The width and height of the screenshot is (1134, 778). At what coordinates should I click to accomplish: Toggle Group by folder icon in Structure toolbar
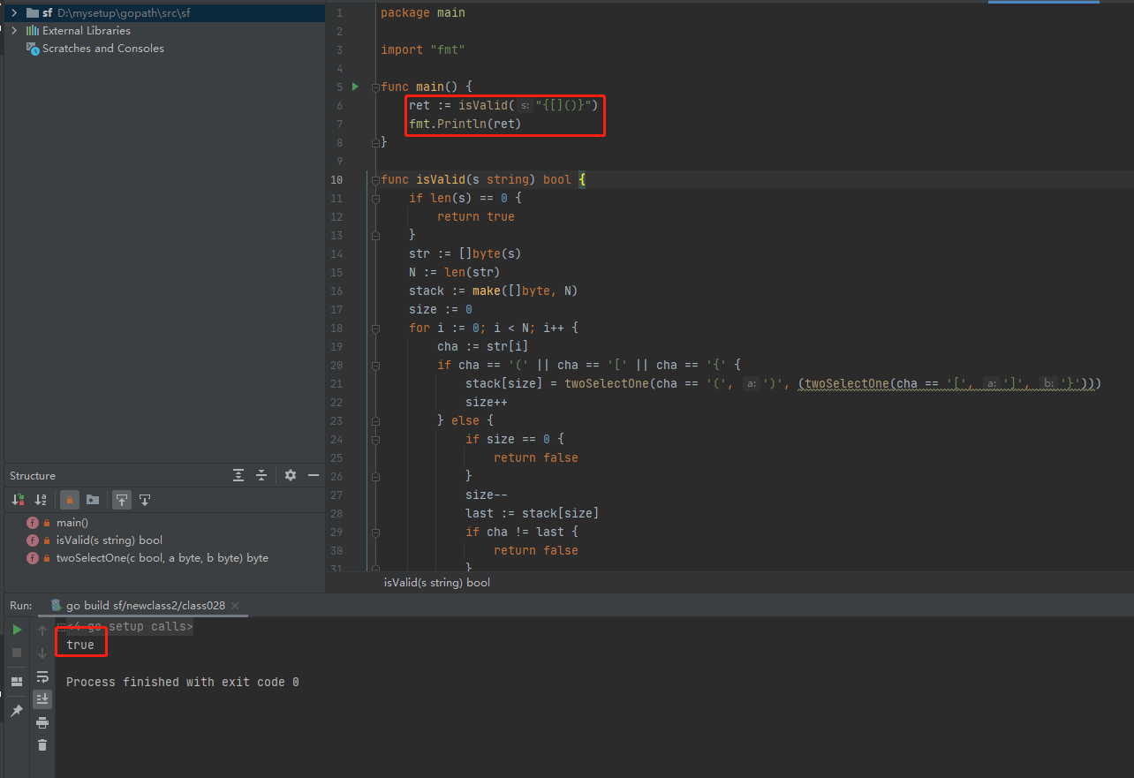click(93, 500)
